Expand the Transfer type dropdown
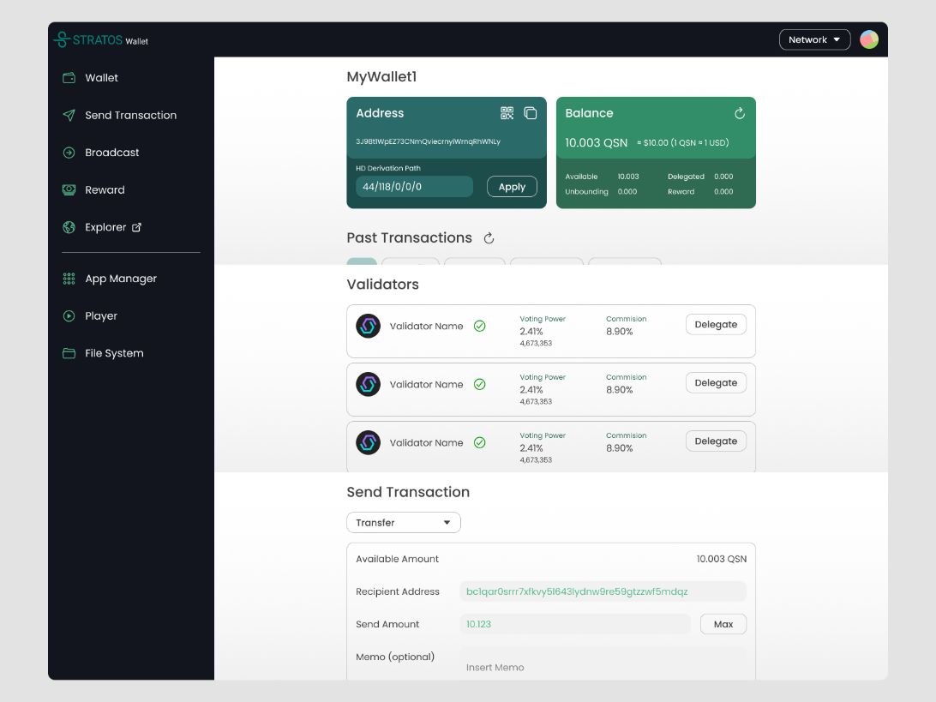The width and height of the screenshot is (936, 702). tap(404, 523)
